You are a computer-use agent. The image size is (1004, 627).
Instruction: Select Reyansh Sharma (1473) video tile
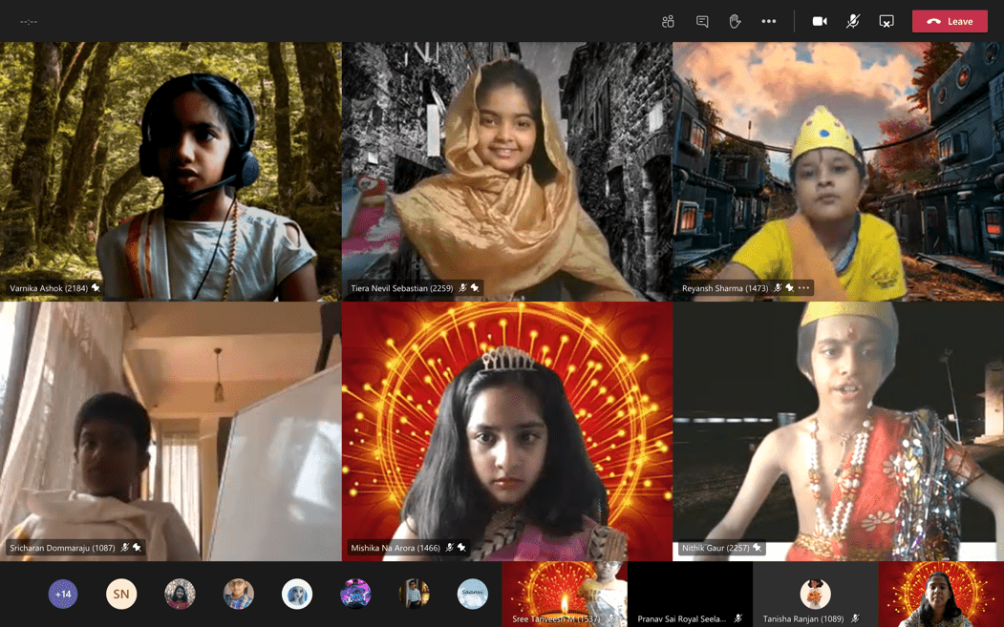838,172
